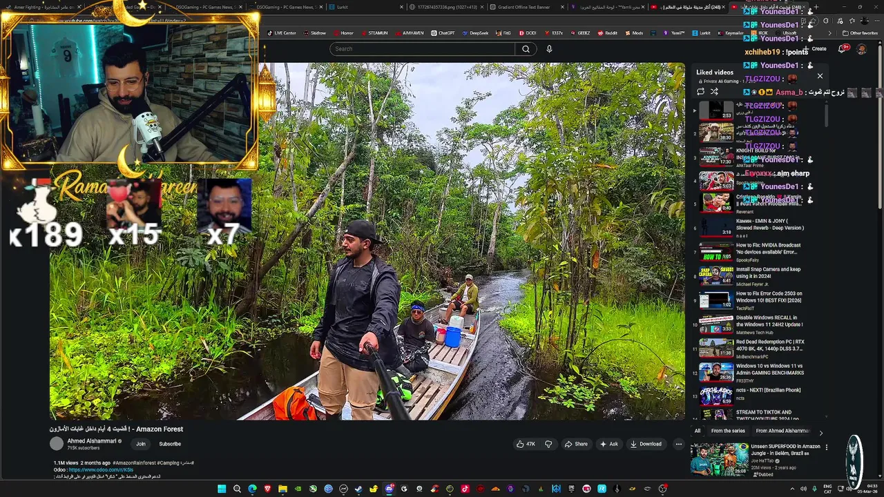
Task: Open the Reddit bookmark
Action: (607, 33)
